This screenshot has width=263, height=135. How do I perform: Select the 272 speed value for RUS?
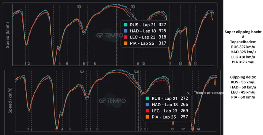[x=184, y=98]
